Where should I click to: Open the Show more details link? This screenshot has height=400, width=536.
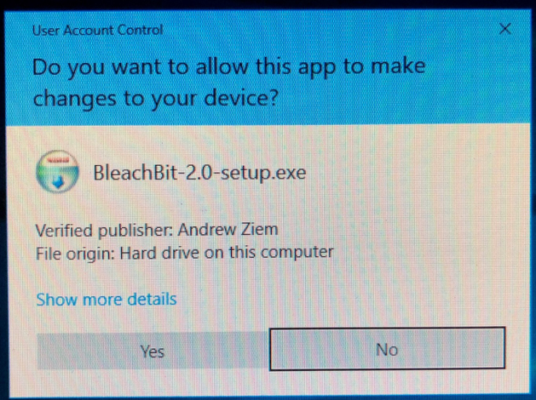(107, 300)
